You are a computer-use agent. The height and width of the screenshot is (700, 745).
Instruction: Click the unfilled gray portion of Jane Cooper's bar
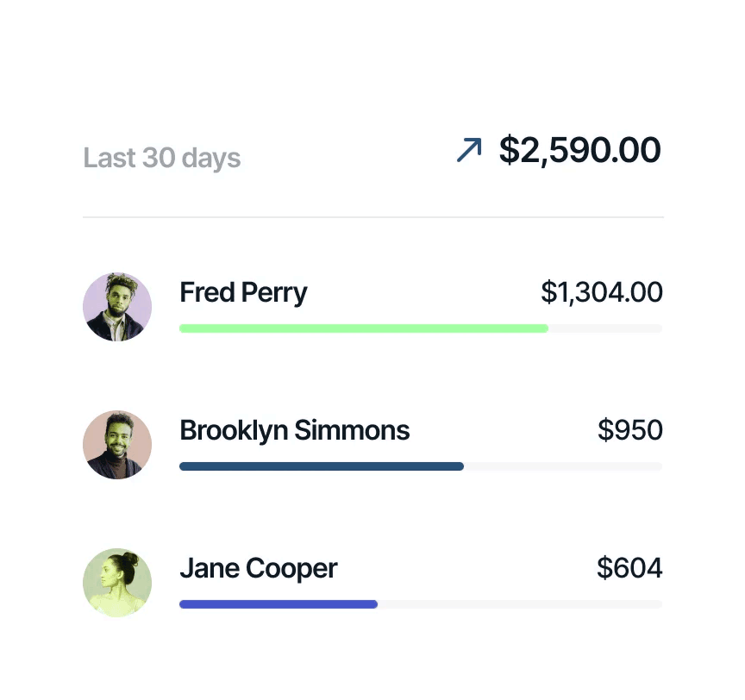(x=519, y=604)
